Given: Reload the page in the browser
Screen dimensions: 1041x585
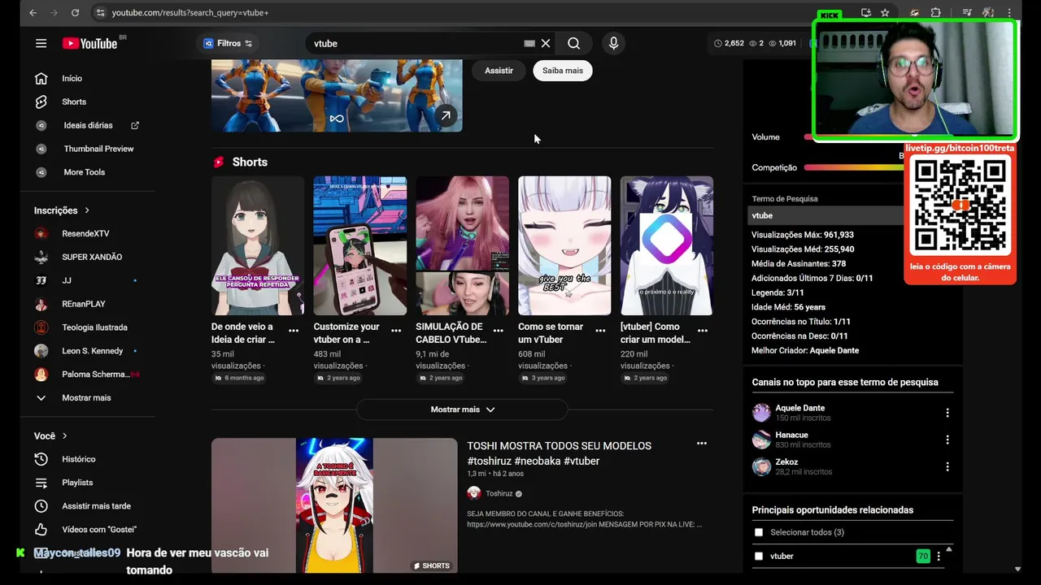Looking at the screenshot, I should [x=75, y=13].
